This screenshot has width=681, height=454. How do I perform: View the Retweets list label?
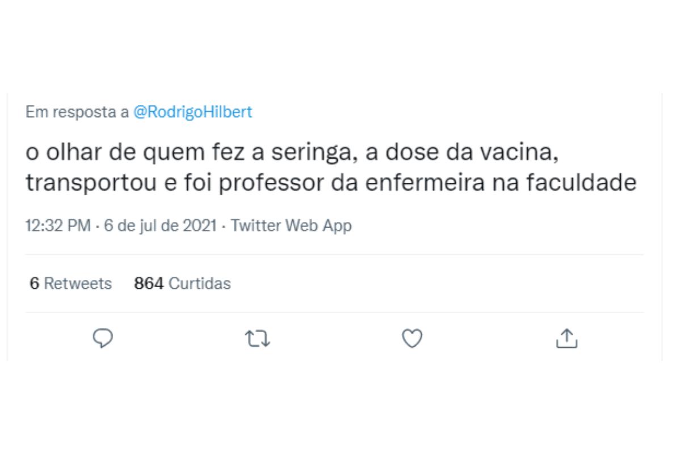coord(78,283)
